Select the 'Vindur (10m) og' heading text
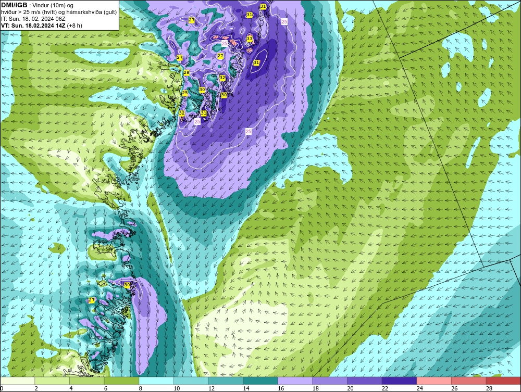521x392 pixels. coord(53,6)
